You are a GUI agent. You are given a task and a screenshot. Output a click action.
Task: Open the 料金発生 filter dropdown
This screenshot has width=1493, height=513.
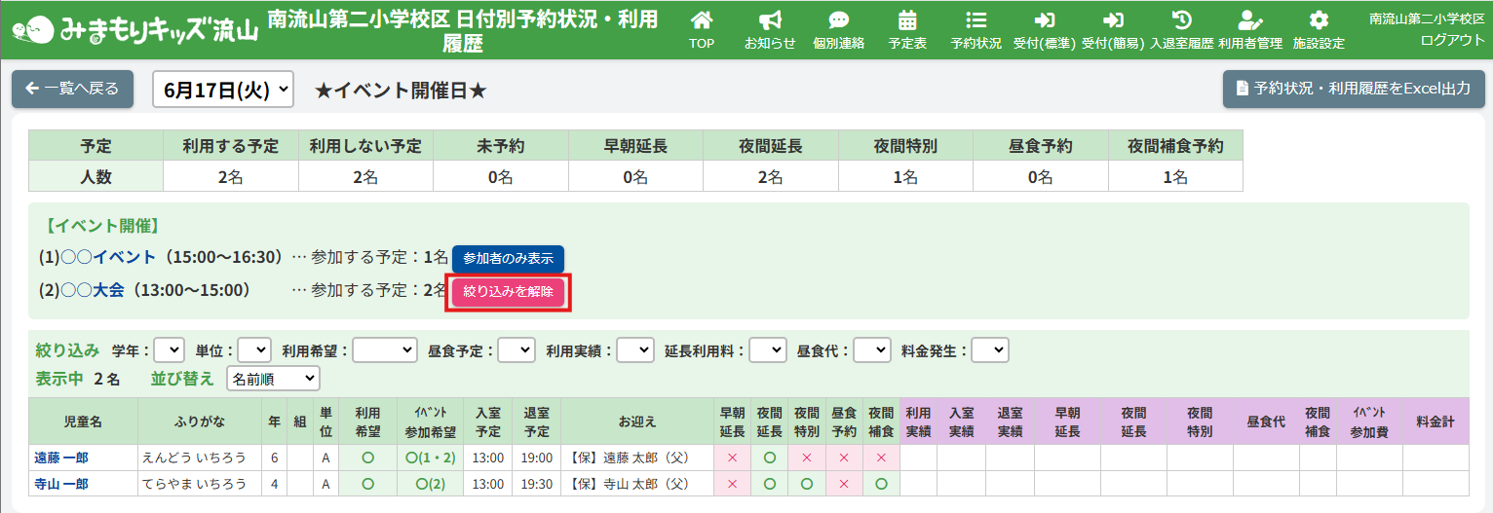click(989, 350)
